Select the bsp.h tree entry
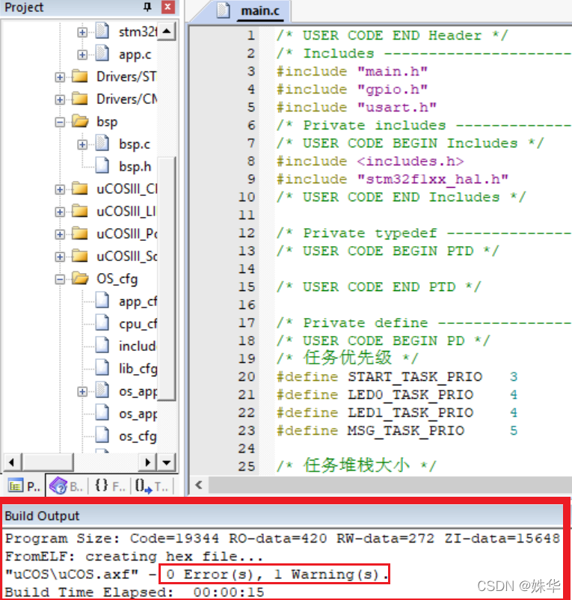 pyautogui.click(x=135, y=166)
